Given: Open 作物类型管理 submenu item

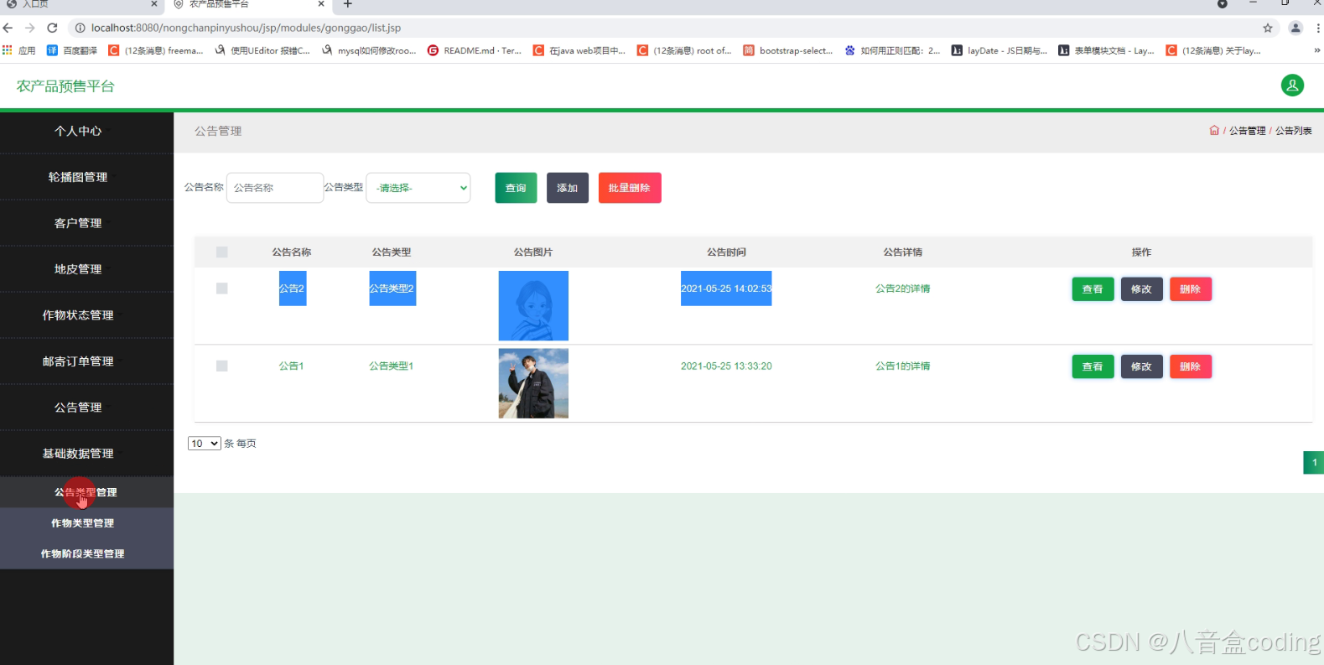Looking at the screenshot, I should (86, 523).
